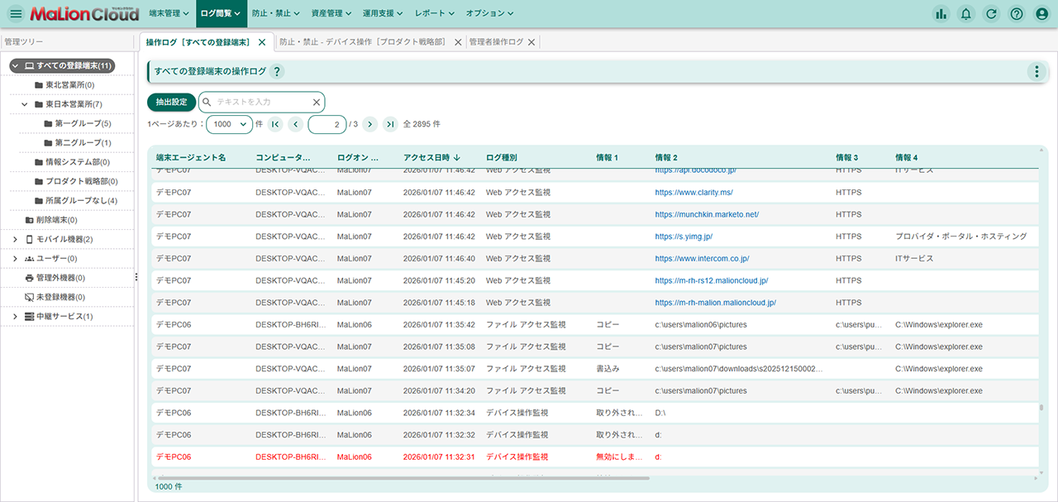The width and height of the screenshot is (1058, 502).
Task: Open the dashboard bar chart icon
Action: (941, 13)
